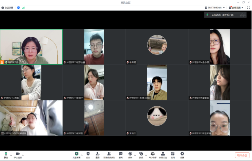Open the Security (安全) shield icon
Image resolution: width=252 pixels, height=161 pixels.
(x=88, y=155)
